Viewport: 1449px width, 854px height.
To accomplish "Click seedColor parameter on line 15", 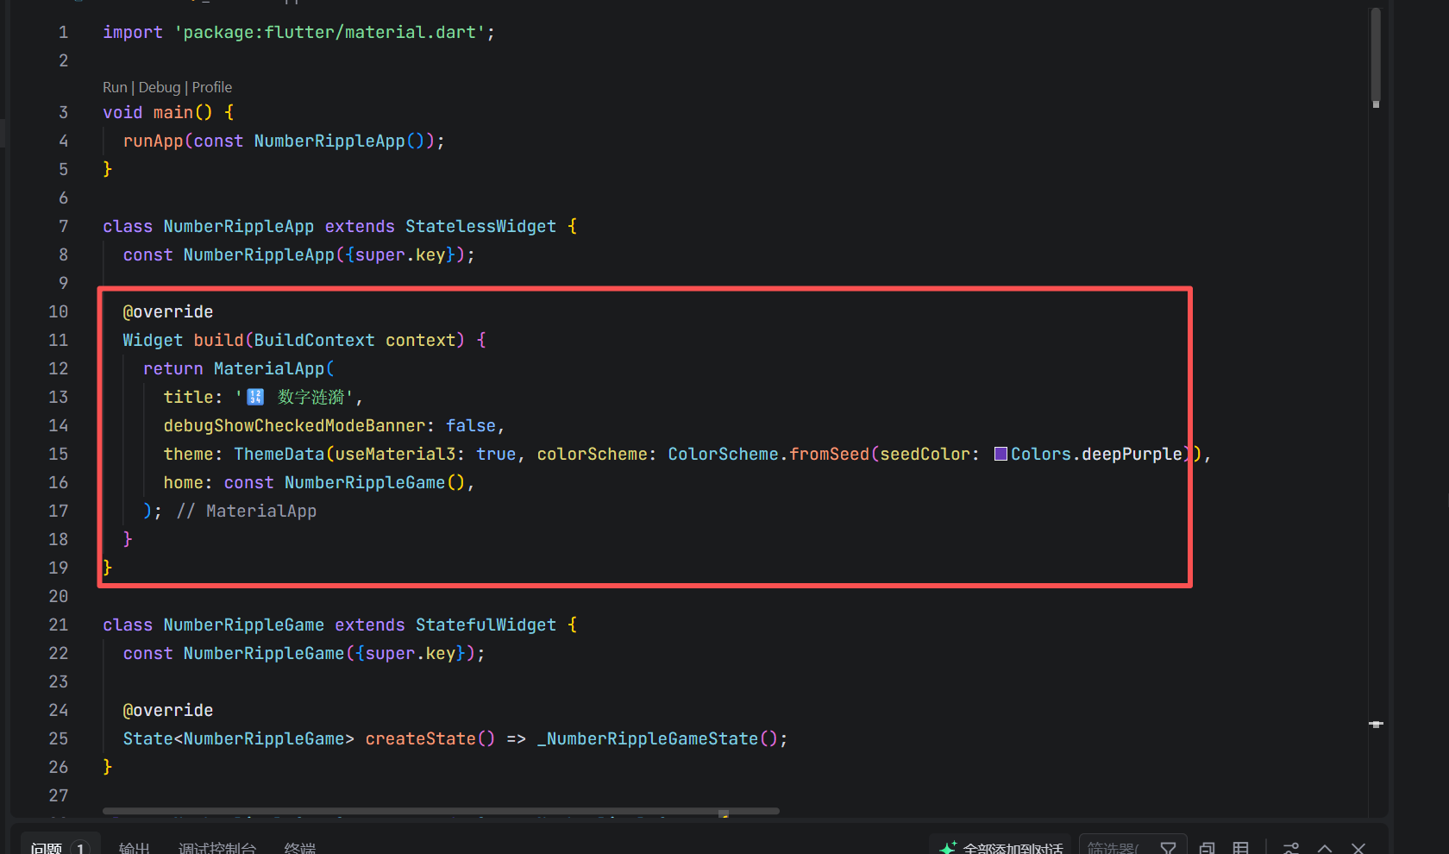I will coord(925,454).
